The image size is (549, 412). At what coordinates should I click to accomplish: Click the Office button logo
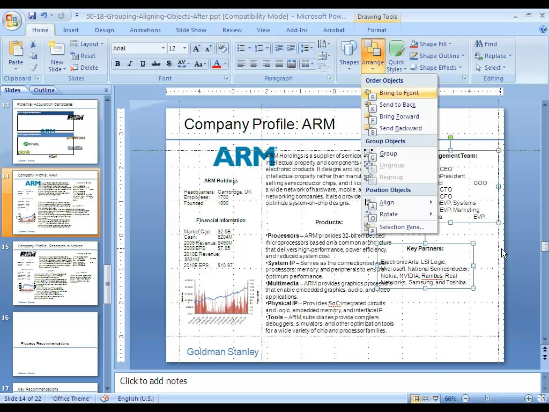click(x=12, y=21)
